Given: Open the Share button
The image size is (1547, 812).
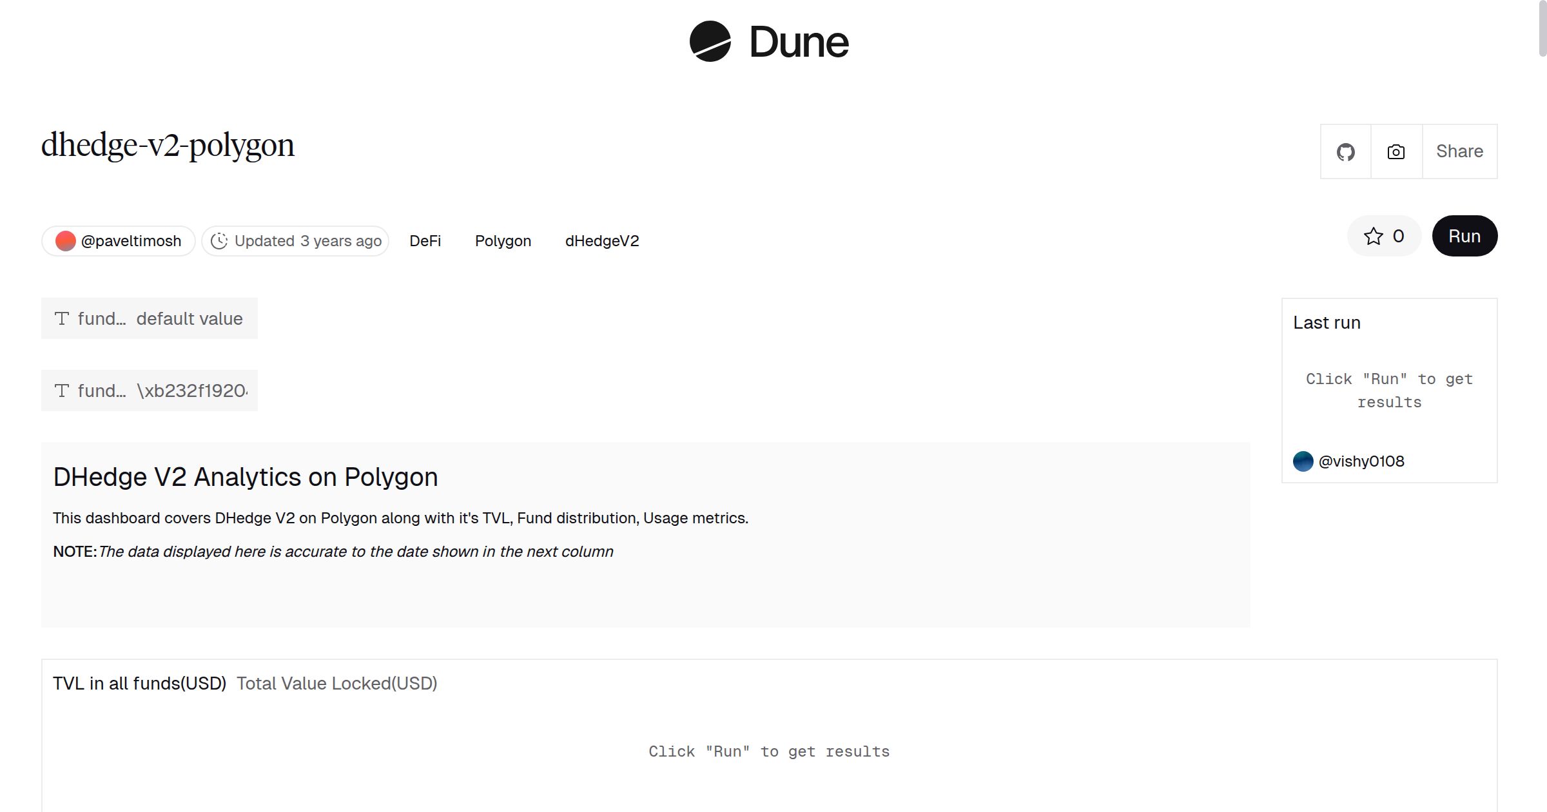Looking at the screenshot, I should pyautogui.click(x=1459, y=152).
